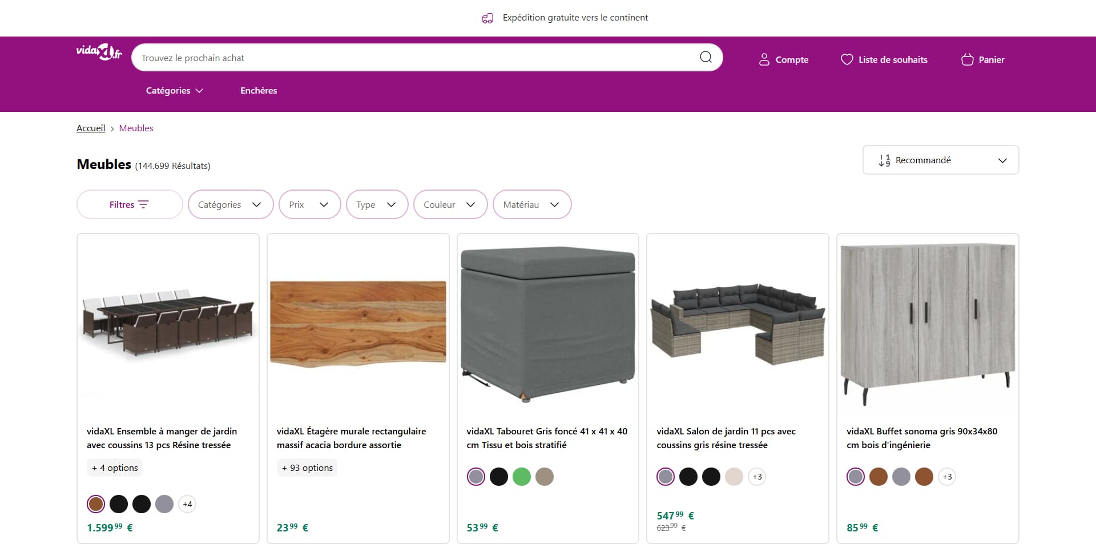Image resolution: width=1096 pixels, height=544 pixels.
Task: Click the '(144.699 Résultats)' count text
Action: (x=172, y=166)
